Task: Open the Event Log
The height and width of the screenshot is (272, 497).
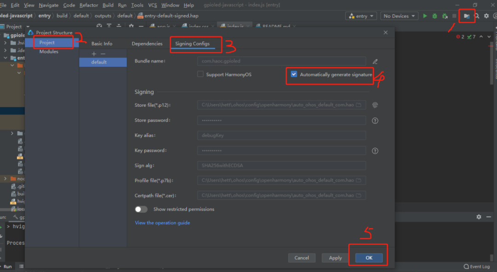Action: (477, 266)
